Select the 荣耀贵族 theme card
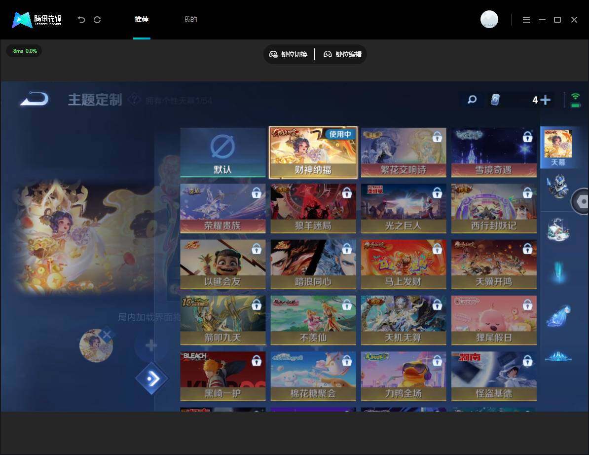 [223, 208]
